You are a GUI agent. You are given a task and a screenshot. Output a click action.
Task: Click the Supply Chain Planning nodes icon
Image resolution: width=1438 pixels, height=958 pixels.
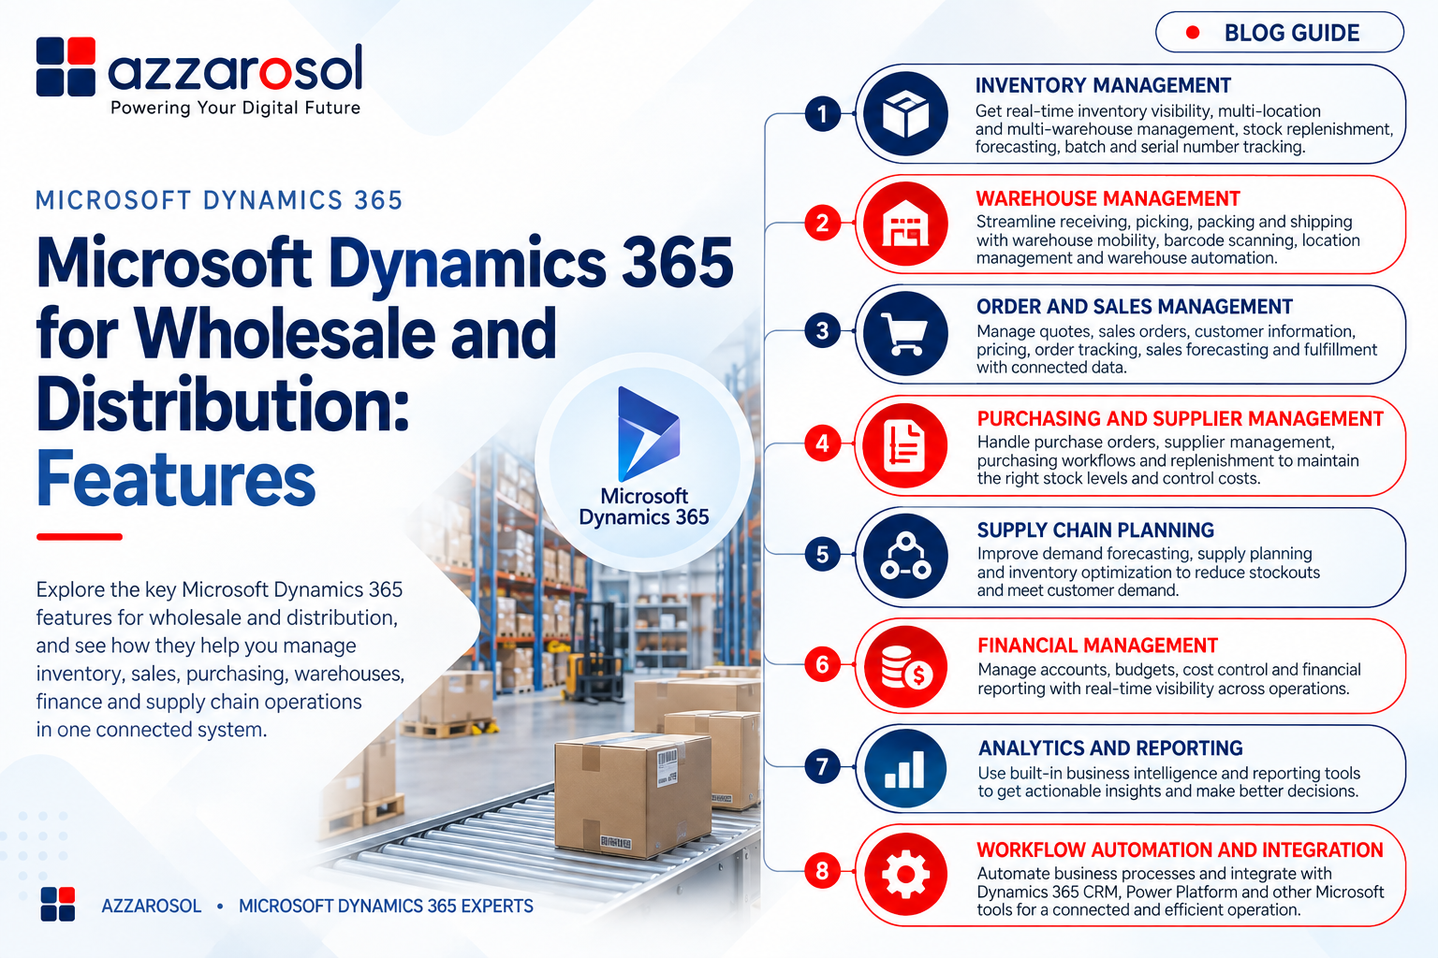pyautogui.click(x=905, y=556)
